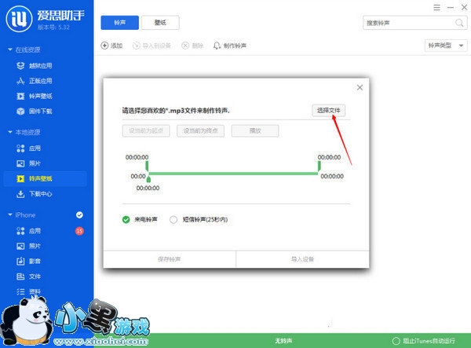Image resolution: width=471 pixels, height=348 pixels.
Task: Click the 版本号: 5.32 text
Action: click(x=53, y=27)
